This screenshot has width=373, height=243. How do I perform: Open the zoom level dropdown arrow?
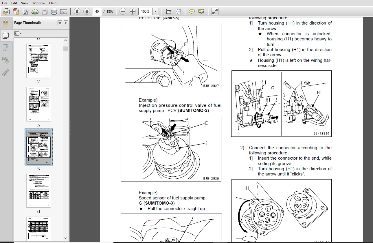pyautogui.click(x=156, y=12)
